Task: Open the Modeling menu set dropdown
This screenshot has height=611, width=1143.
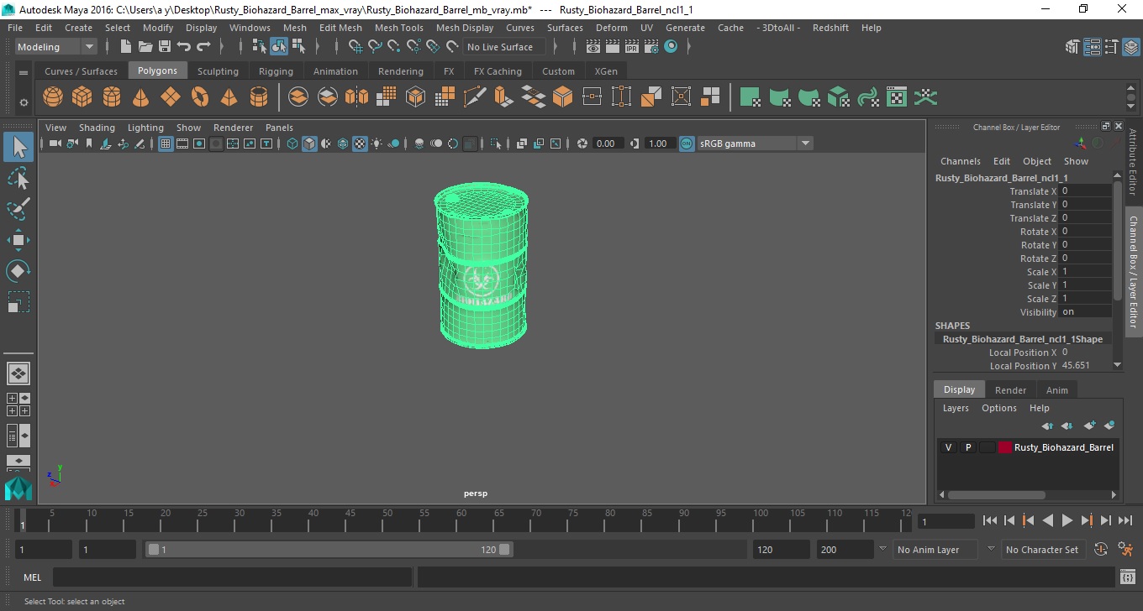Action: point(55,47)
